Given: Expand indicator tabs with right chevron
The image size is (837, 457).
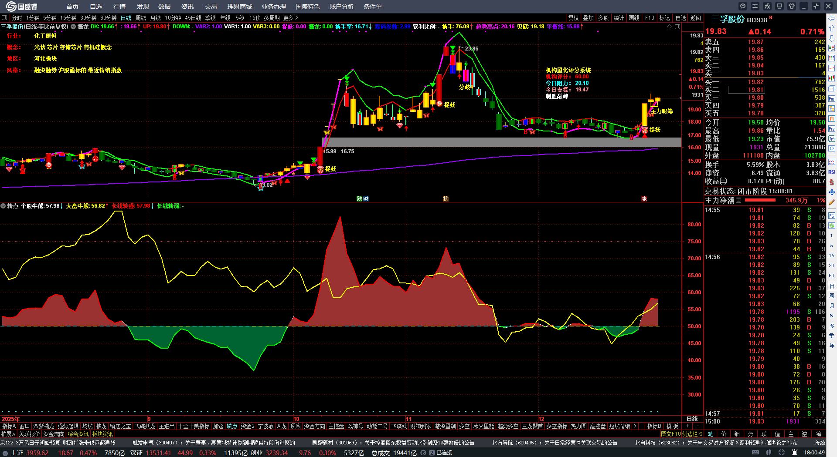Looking at the screenshot, I should pos(635,426).
